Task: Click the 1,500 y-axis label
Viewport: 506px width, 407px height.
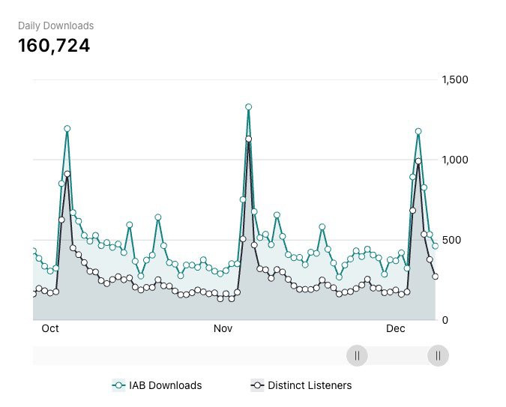Action: (455, 79)
